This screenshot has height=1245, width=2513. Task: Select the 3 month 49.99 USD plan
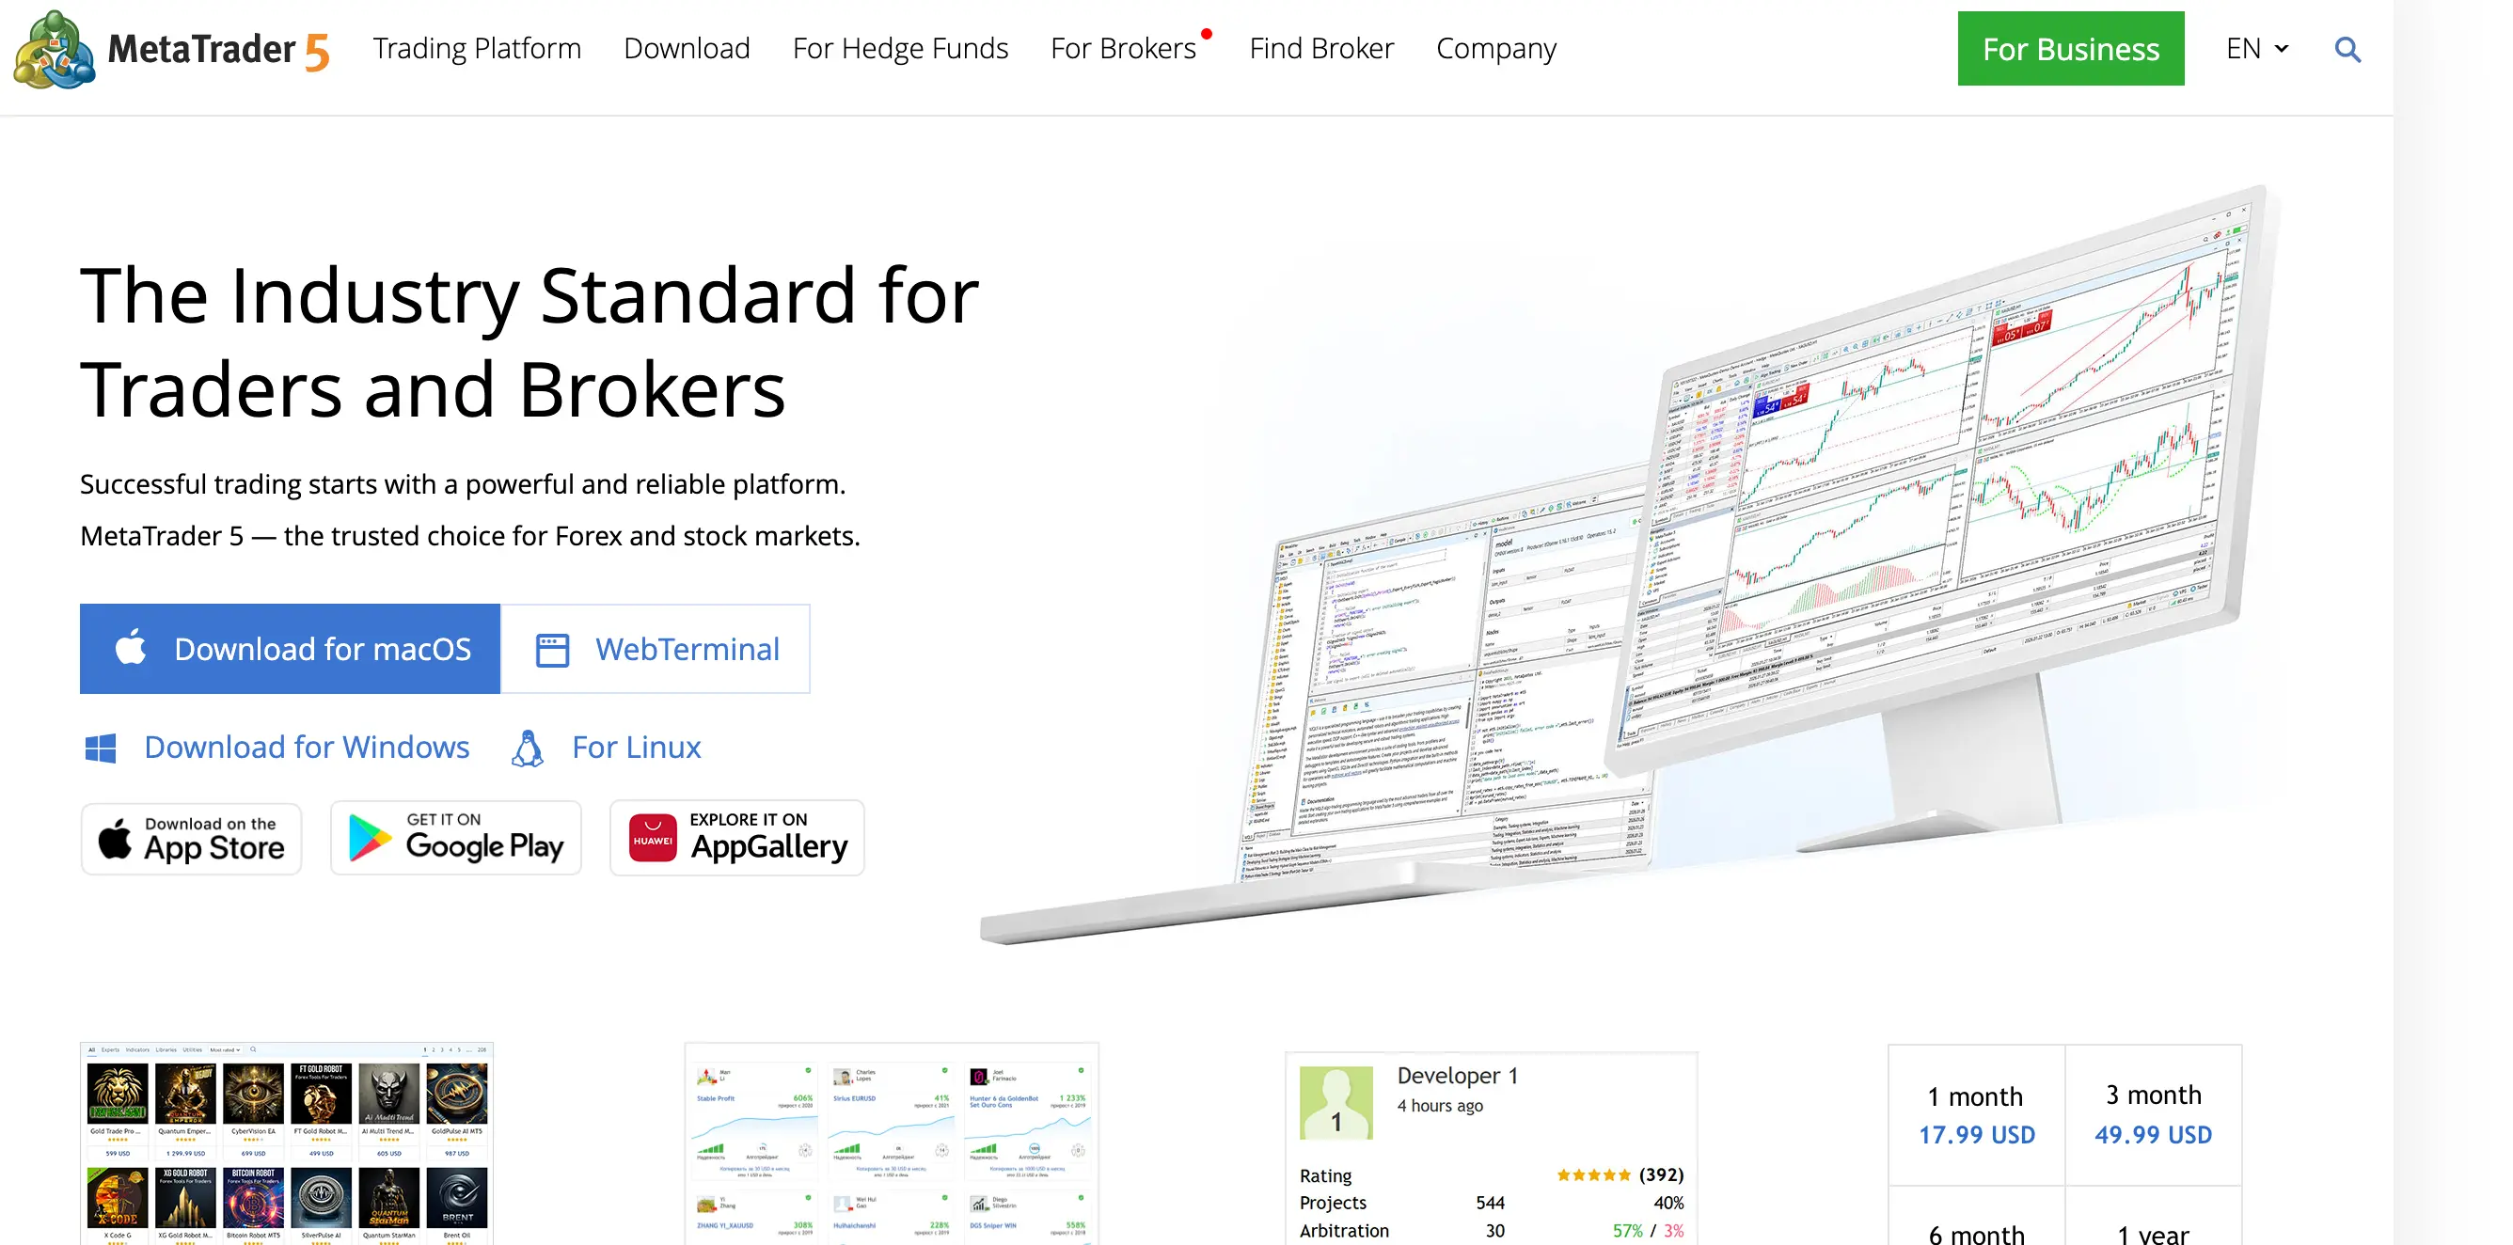pos(2153,1115)
